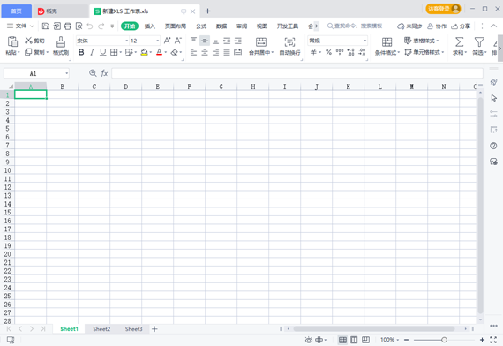Open the Filter funnel tool
This screenshot has height=346, width=503.
click(x=479, y=41)
